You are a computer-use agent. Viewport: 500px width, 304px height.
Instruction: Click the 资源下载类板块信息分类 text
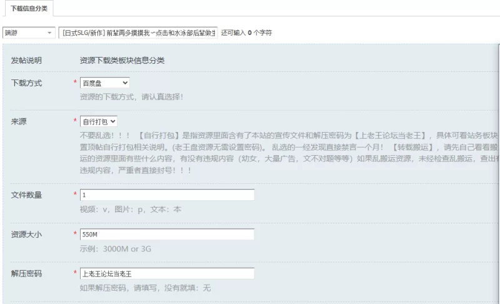[x=122, y=60]
